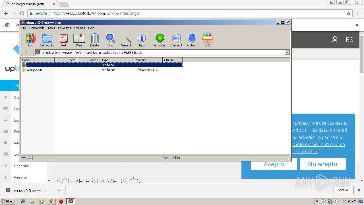Image resolution: width=364 pixels, height=205 pixels.
Task: Reload the Chrome page
Action: click(22, 13)
